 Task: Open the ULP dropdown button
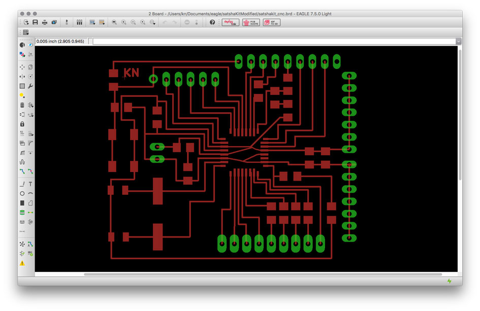(102, 22)
